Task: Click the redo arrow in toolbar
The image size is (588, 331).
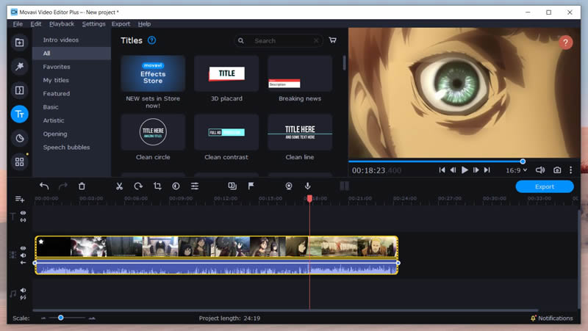Action: point(63,186)
